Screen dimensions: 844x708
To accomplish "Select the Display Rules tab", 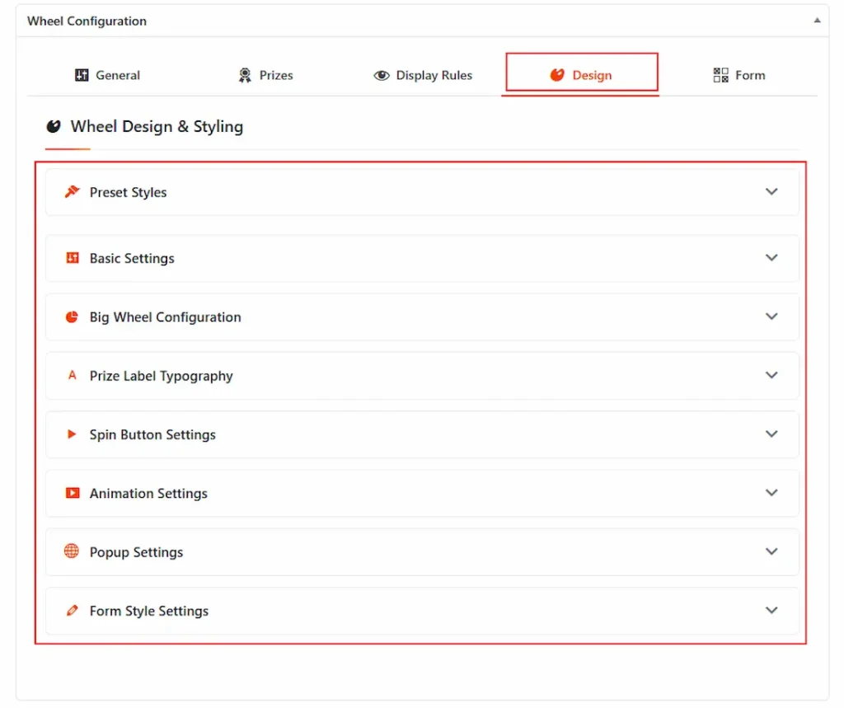I will (423, 75).
